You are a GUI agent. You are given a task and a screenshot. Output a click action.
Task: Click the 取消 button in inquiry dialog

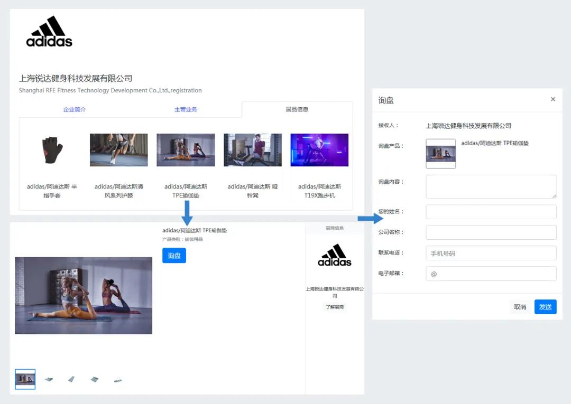[x=520, y=307]
